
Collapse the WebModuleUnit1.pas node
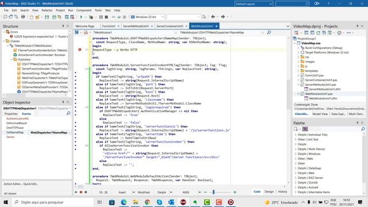click(x=298, y=94)
